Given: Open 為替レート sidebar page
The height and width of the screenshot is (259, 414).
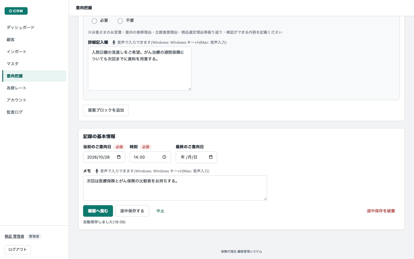Looking at the screenshot, I should click(x=34, y=88).
